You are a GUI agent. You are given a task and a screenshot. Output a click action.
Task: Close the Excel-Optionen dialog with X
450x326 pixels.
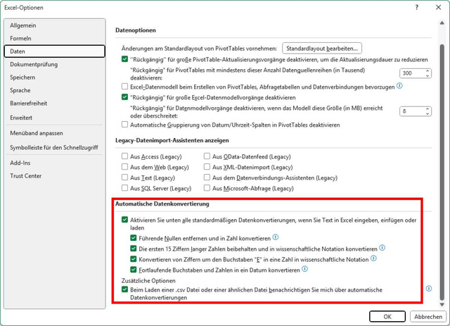tap(439, 8)
